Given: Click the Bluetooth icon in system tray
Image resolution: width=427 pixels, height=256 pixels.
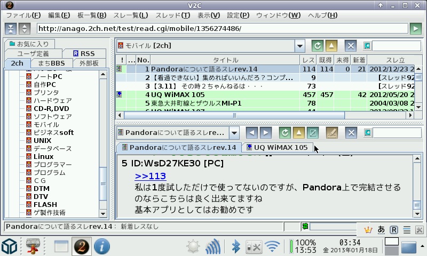Looking at the screenshot, I should point(235,246).
